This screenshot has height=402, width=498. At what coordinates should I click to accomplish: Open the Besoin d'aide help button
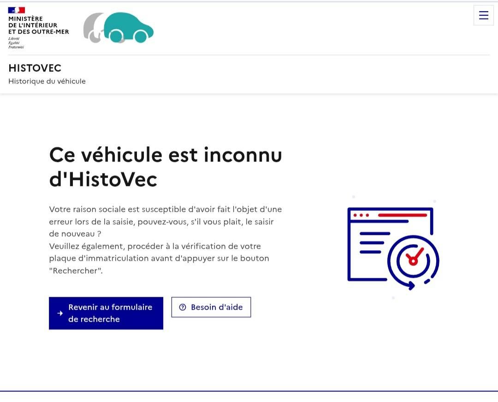(211, 307)
